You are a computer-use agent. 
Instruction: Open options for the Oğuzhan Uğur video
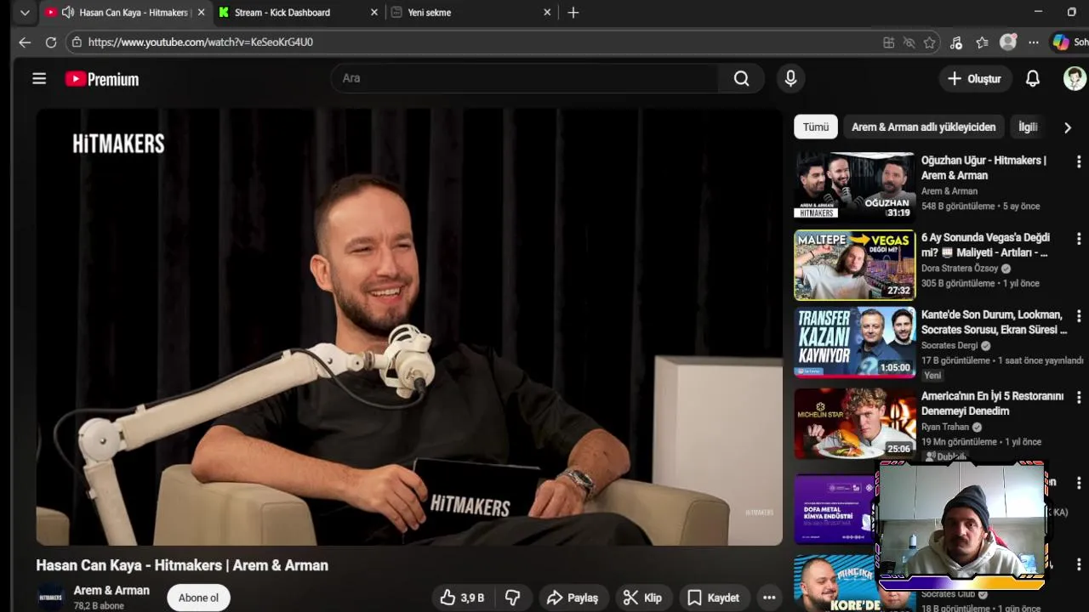1079,161
